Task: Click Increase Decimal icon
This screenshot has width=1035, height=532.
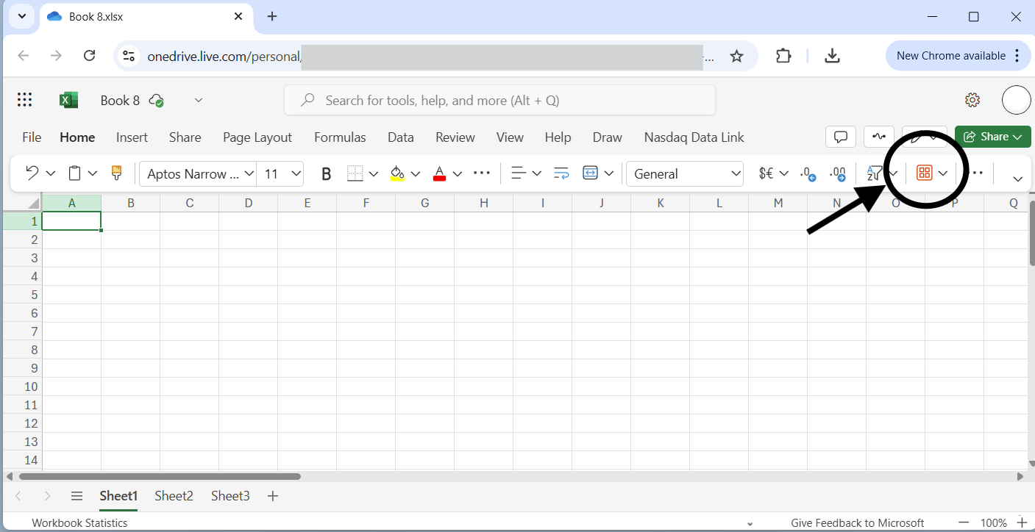Action: 837,173
